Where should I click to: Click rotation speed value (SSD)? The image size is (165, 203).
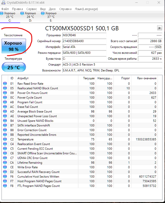150,47
